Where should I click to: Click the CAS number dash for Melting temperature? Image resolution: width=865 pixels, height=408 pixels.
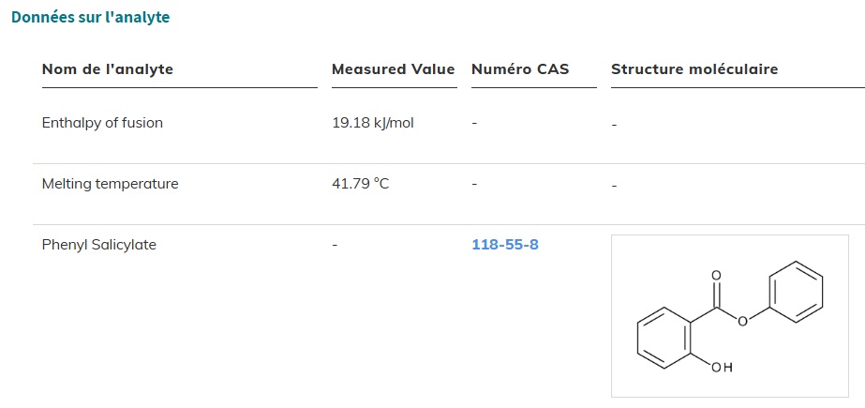pos(474,185)
